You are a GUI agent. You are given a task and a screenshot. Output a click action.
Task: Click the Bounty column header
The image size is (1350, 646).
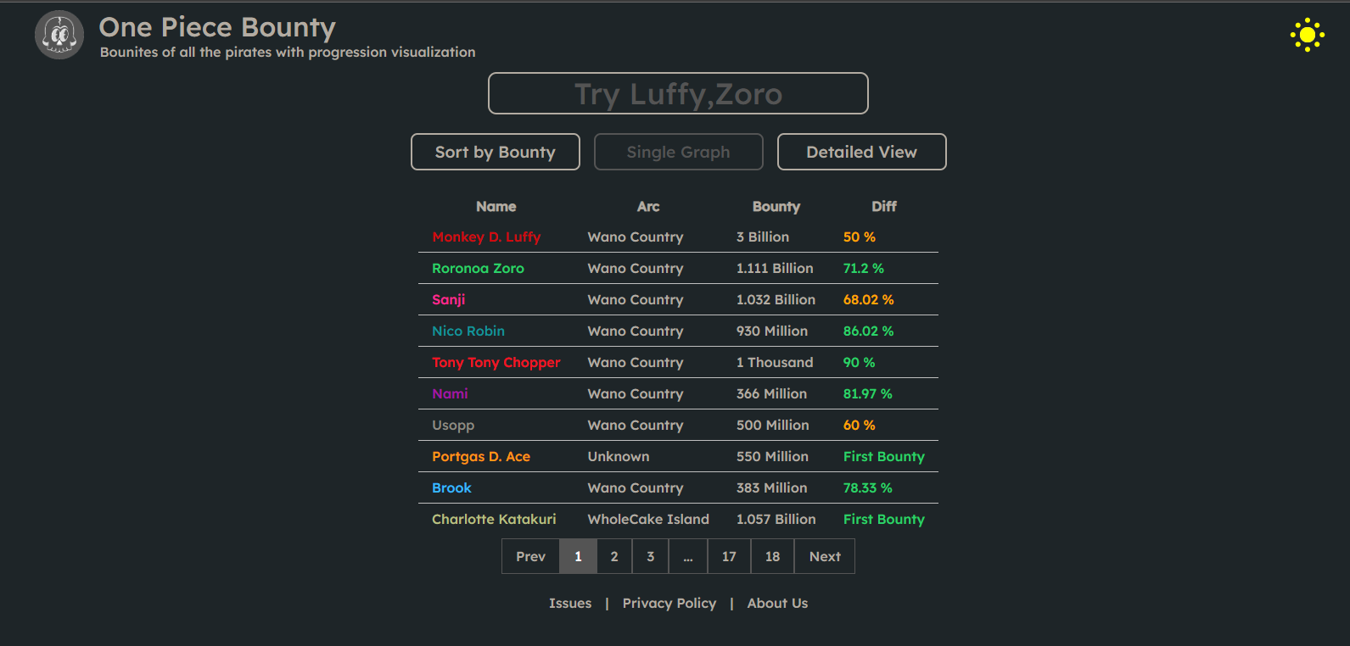(776, 207)
